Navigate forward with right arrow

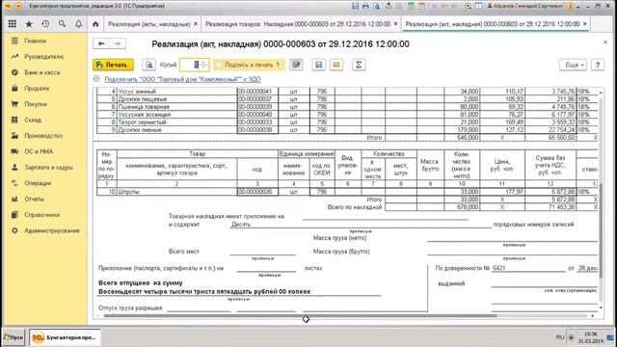point(118,43)
